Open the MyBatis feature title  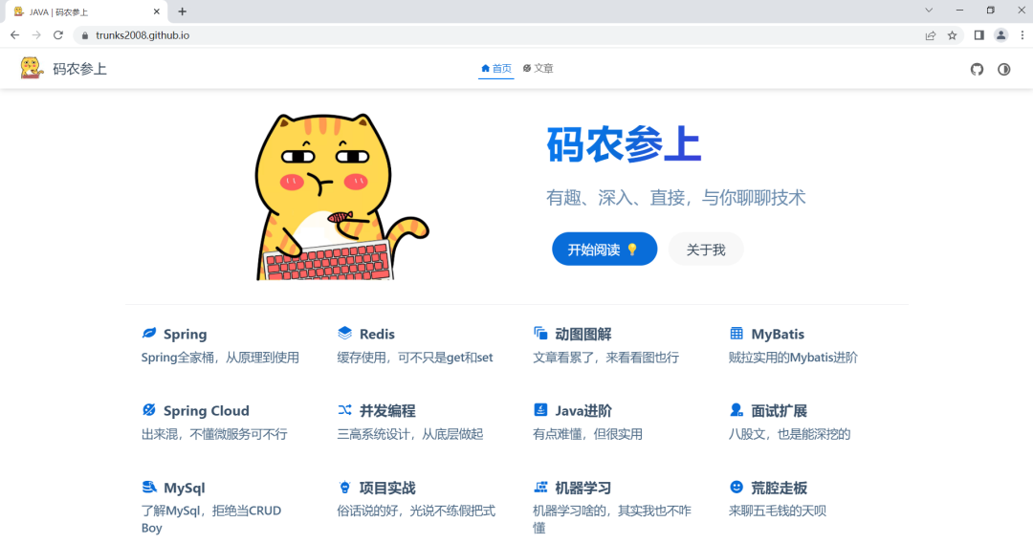[778, 334]
